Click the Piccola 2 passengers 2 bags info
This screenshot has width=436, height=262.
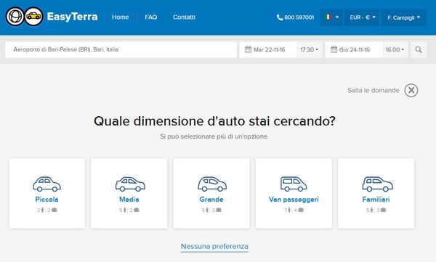[47, 210]
